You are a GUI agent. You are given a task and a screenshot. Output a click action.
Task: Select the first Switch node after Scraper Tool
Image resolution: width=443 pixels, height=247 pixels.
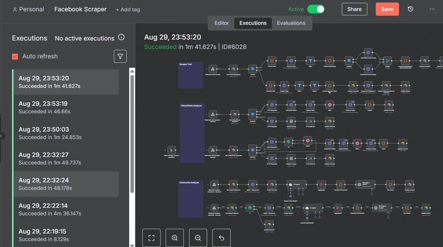pyautogui.click(x=253, y=69)
